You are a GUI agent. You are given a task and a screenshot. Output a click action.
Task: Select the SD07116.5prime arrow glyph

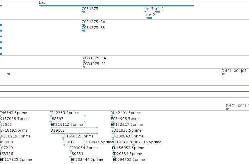point(133,145)
